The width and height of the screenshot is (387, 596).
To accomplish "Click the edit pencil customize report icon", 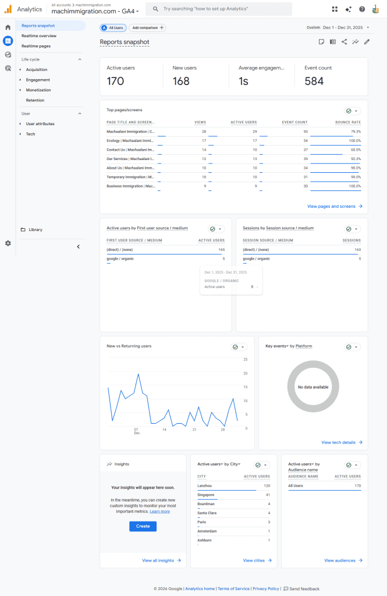I will (x=367, y=42).
